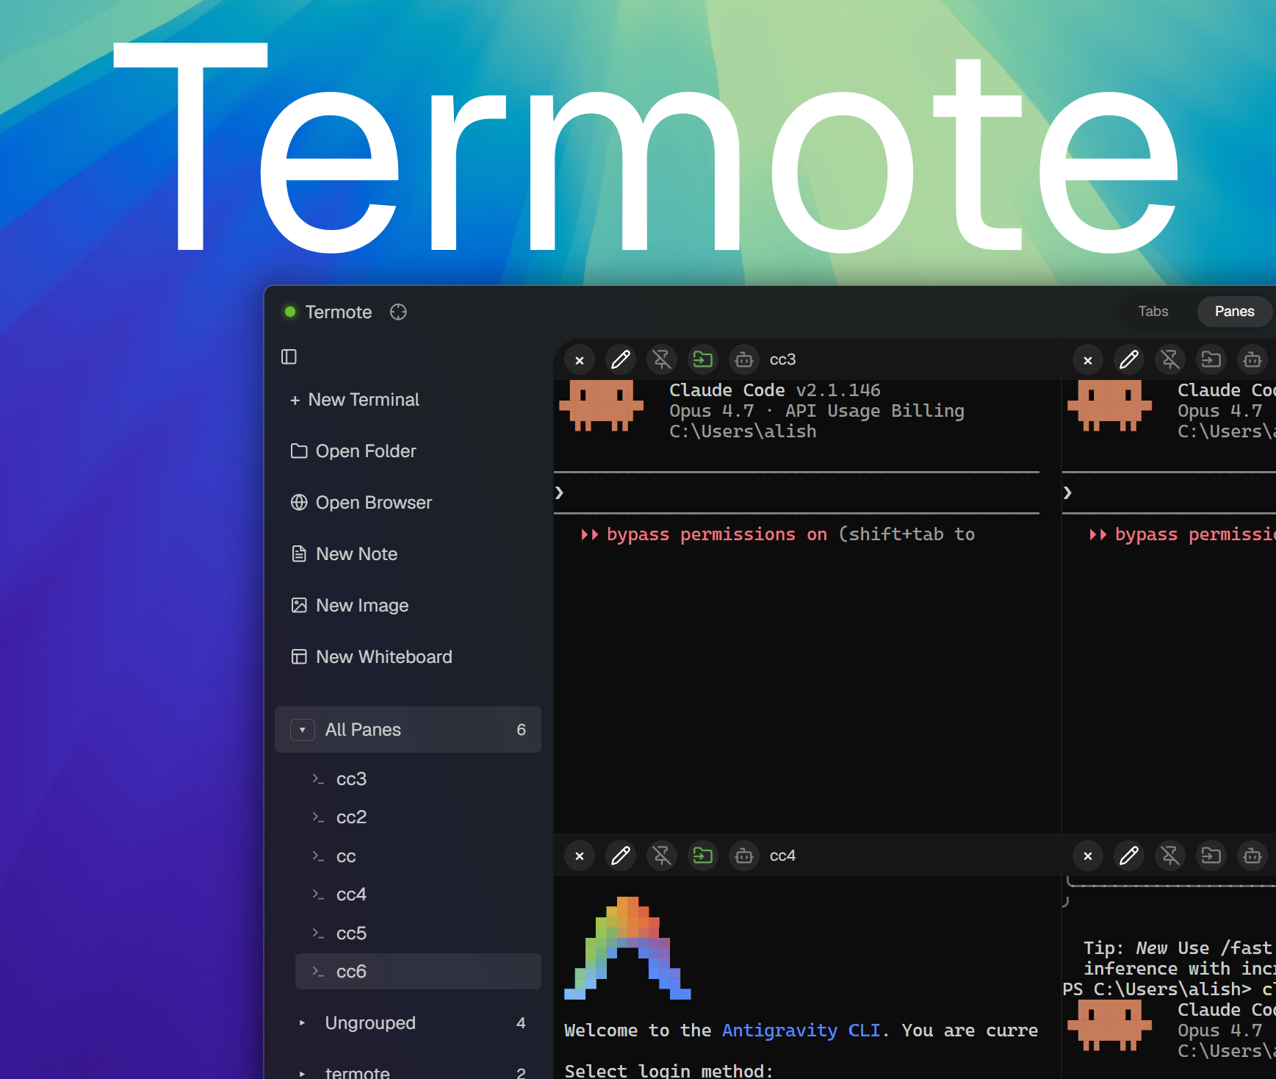Image resolution: width=1276 pixels, height=1079 pixels.
Task: Close the cc3 pane
Action: 580,360
